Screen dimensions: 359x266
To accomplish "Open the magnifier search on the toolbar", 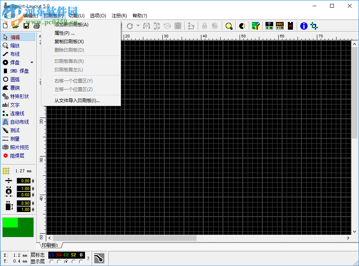I will (x=229, y=26).
